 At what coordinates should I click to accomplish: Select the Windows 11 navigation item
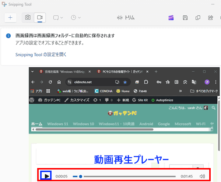[x=58, y=124]
